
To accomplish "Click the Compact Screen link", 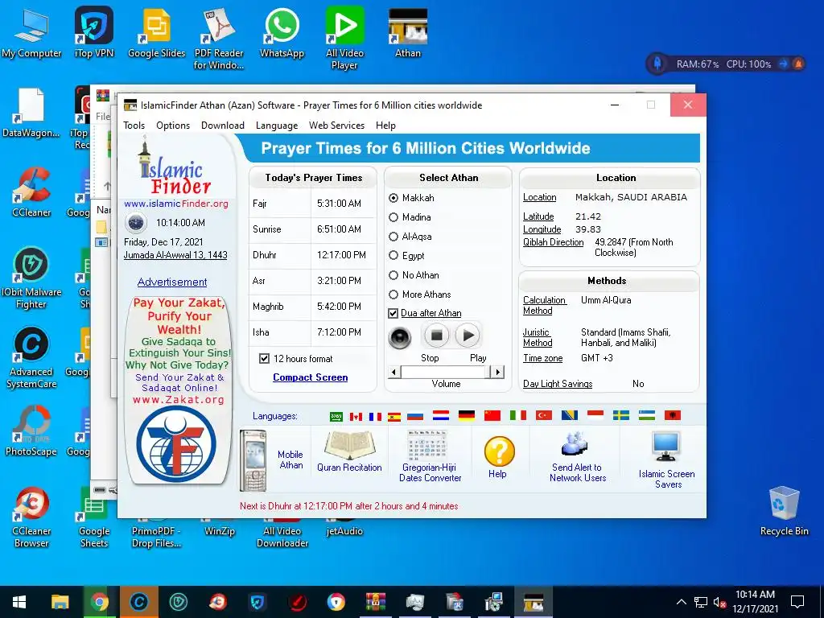I will pyautogui.click(x=310, y=377).
